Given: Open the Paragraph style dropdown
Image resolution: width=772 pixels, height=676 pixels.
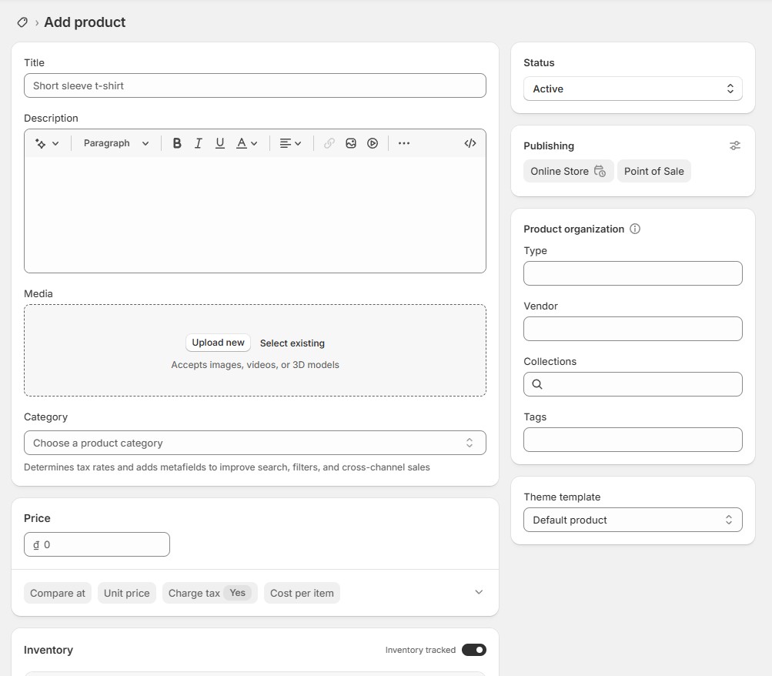Looking at the screenshot, I should coord(116,143).
